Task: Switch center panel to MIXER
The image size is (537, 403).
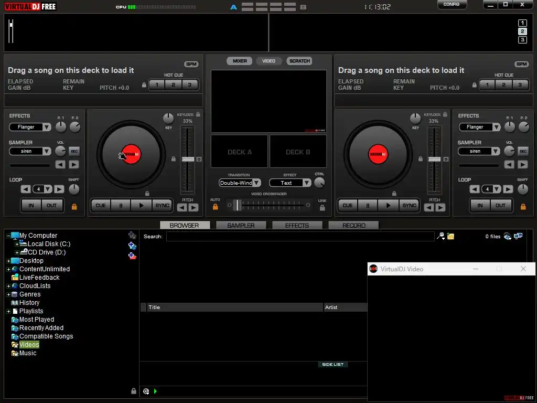Action: (239, 61)
